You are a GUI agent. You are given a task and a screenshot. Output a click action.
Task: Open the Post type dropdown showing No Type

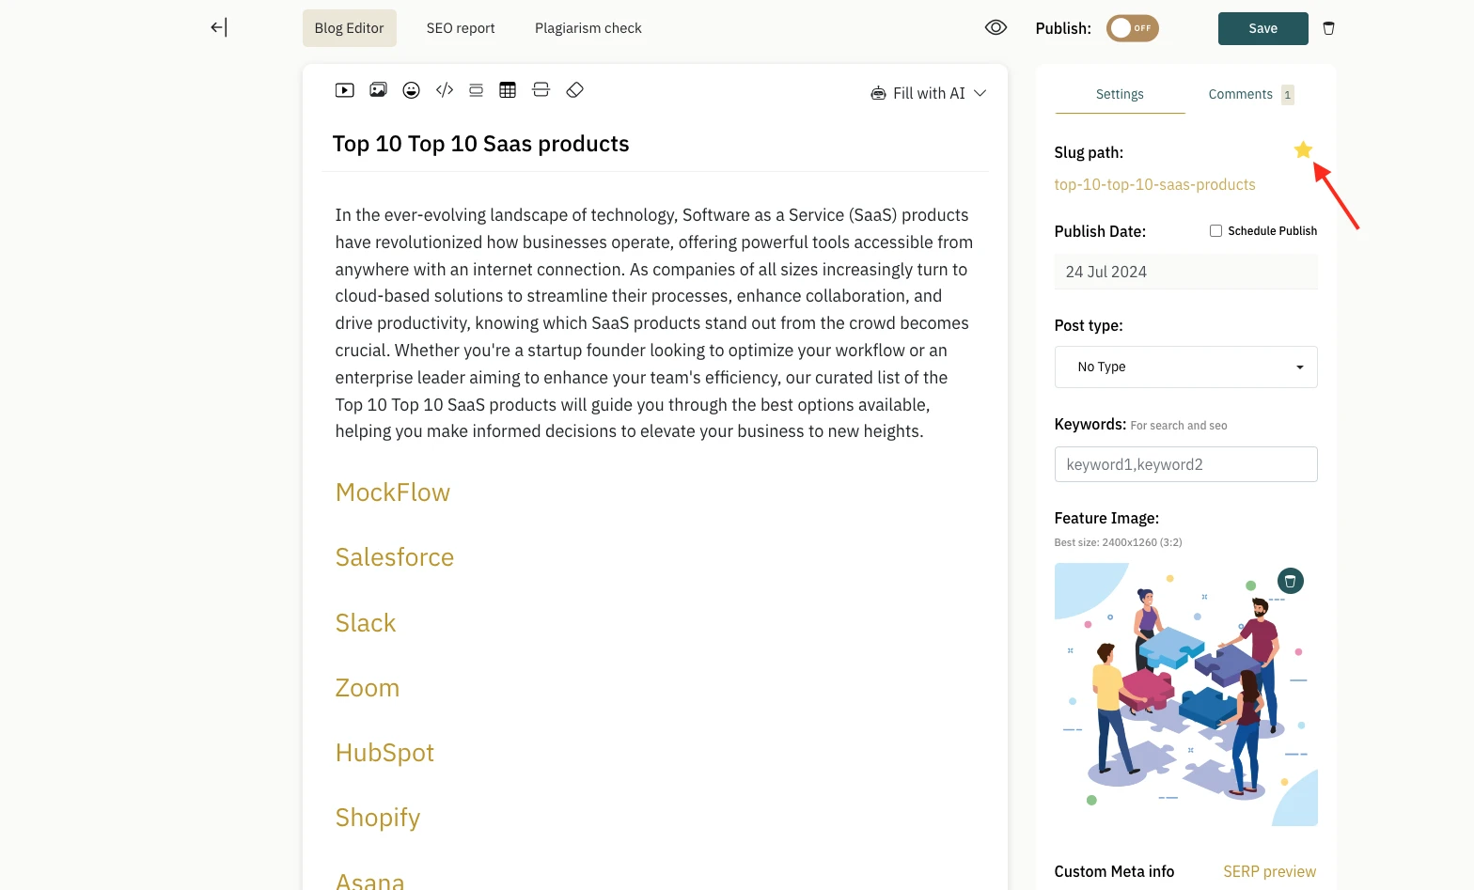1185,367
